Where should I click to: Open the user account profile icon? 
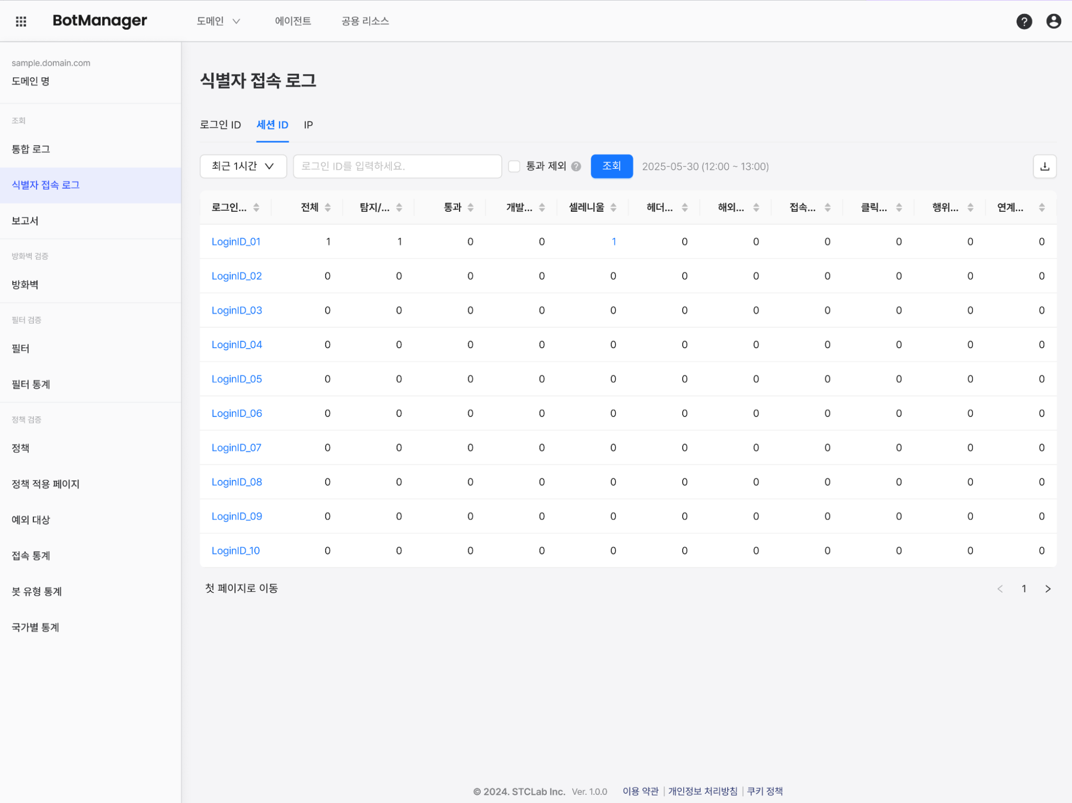[x=1054, y=21]
